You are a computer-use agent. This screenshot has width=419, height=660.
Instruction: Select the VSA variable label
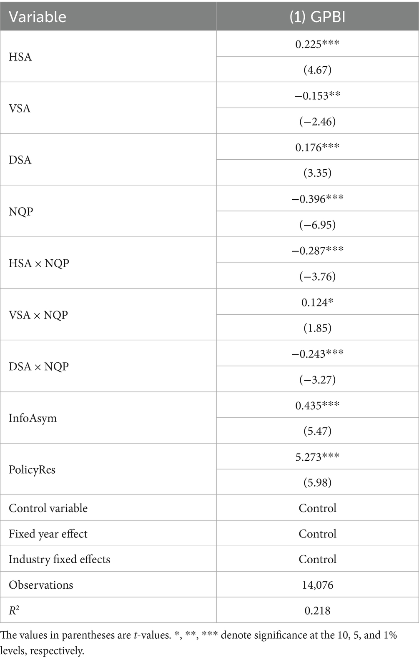pos(20,108)
